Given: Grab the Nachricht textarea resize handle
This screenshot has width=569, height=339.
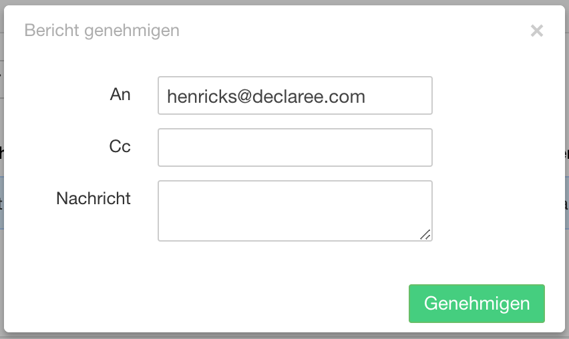Looking at the screenshot, I should click(x=425, y=234).
